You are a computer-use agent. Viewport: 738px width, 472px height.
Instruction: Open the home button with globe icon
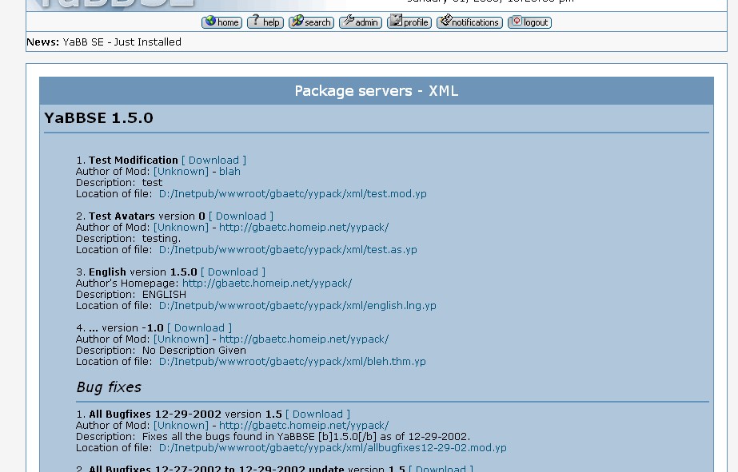point(221,22)
